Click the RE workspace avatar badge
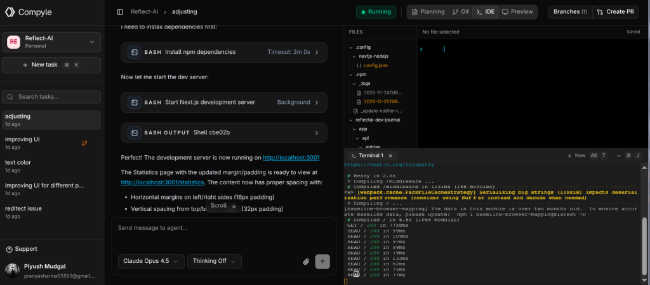Image resolution: width=650 pixels, height=285 pixels. pos(14,42)
